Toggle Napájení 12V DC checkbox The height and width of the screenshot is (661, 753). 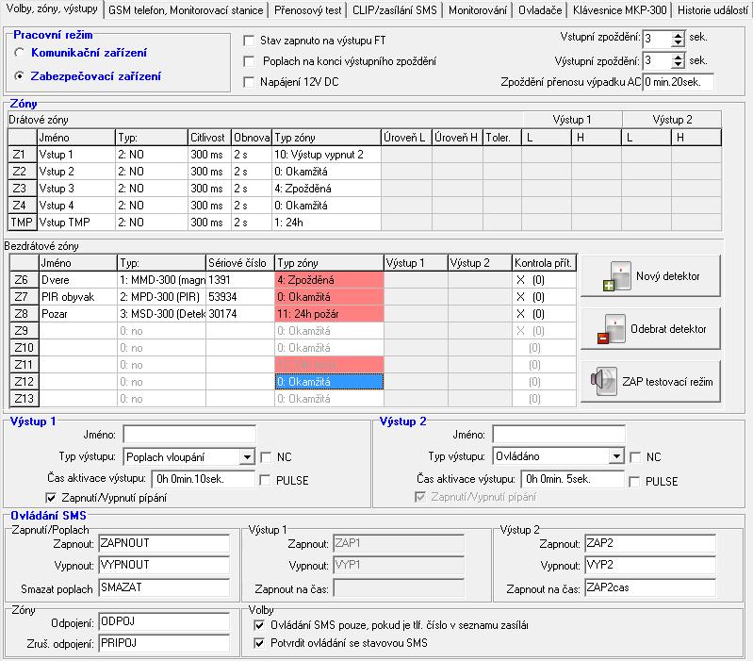[x=249, y=82]
